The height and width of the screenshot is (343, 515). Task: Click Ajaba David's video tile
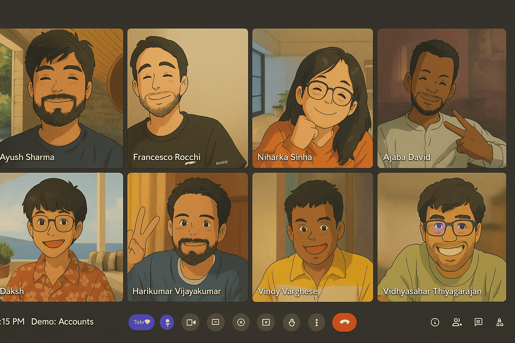442,98
